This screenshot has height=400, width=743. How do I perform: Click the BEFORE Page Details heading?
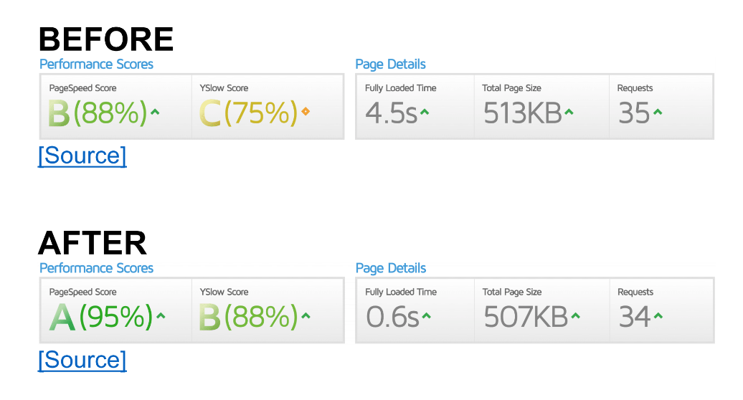point(391,65)
